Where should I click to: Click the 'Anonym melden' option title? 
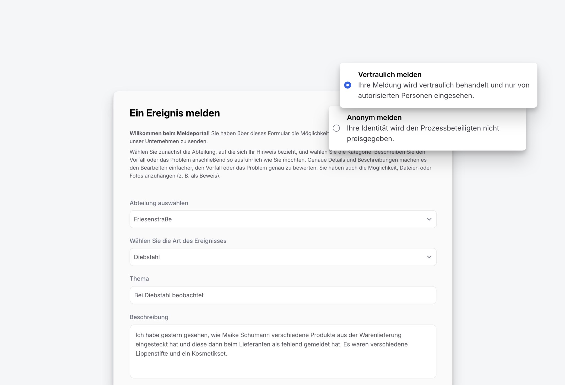coord(374,118)
